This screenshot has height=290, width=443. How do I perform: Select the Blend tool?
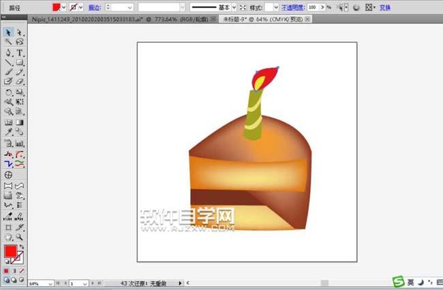pyautogui.click(x=20, y=132)
